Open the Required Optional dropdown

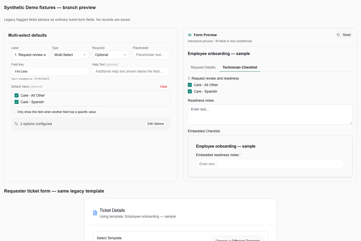pyautogui.click(x=111, y=55)
